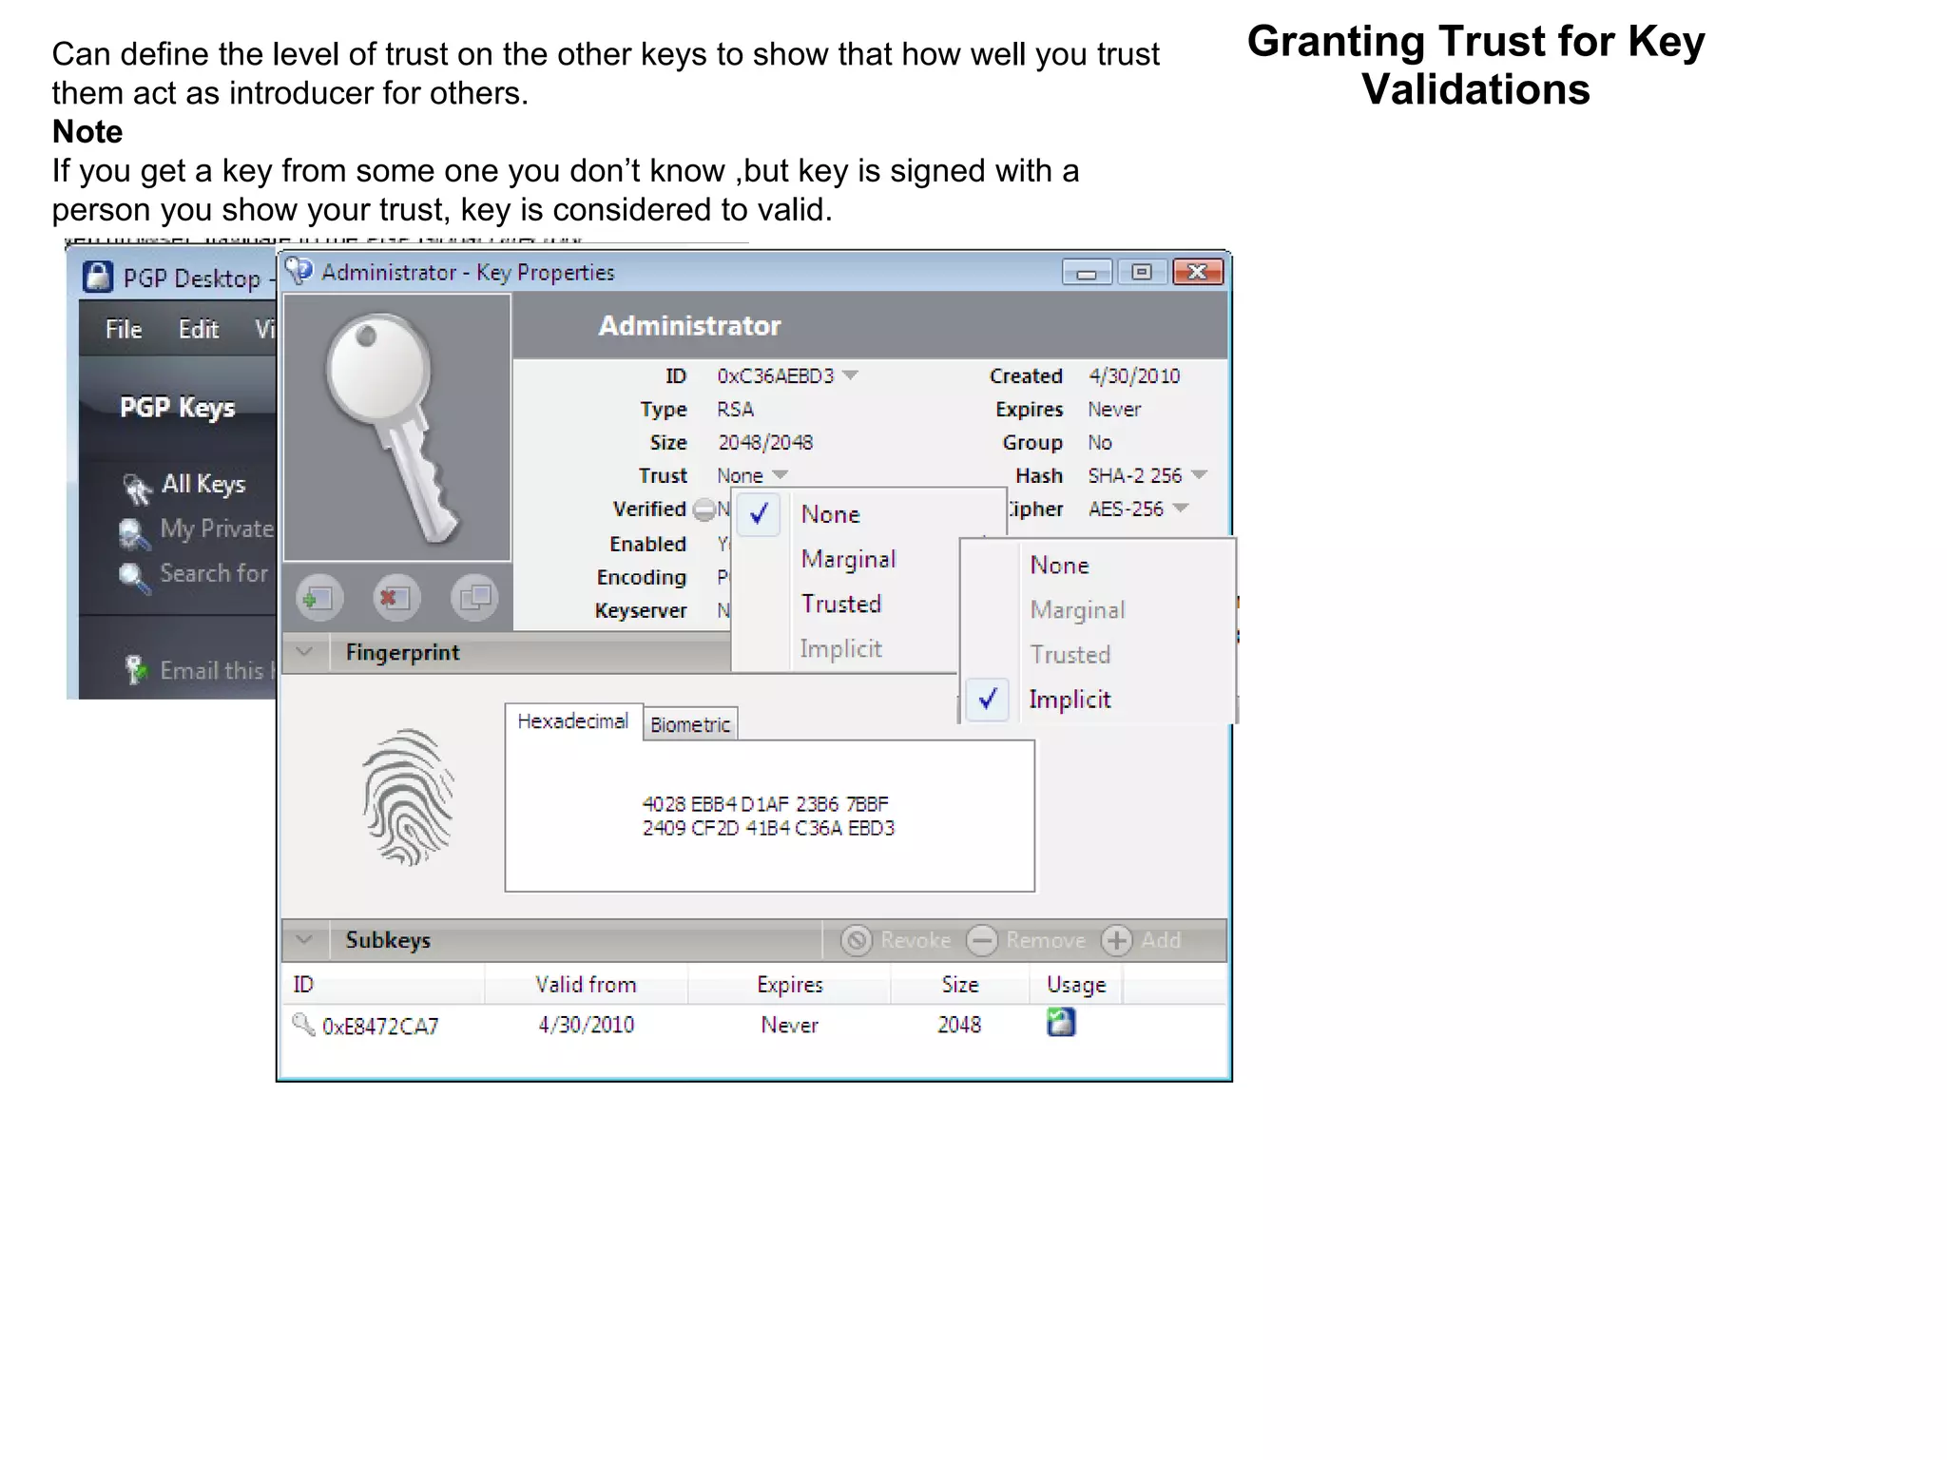The width and height of the screenshot is (1947, 1460).
Task: Click the Revoke subkey button
Action: click(896, 940)
